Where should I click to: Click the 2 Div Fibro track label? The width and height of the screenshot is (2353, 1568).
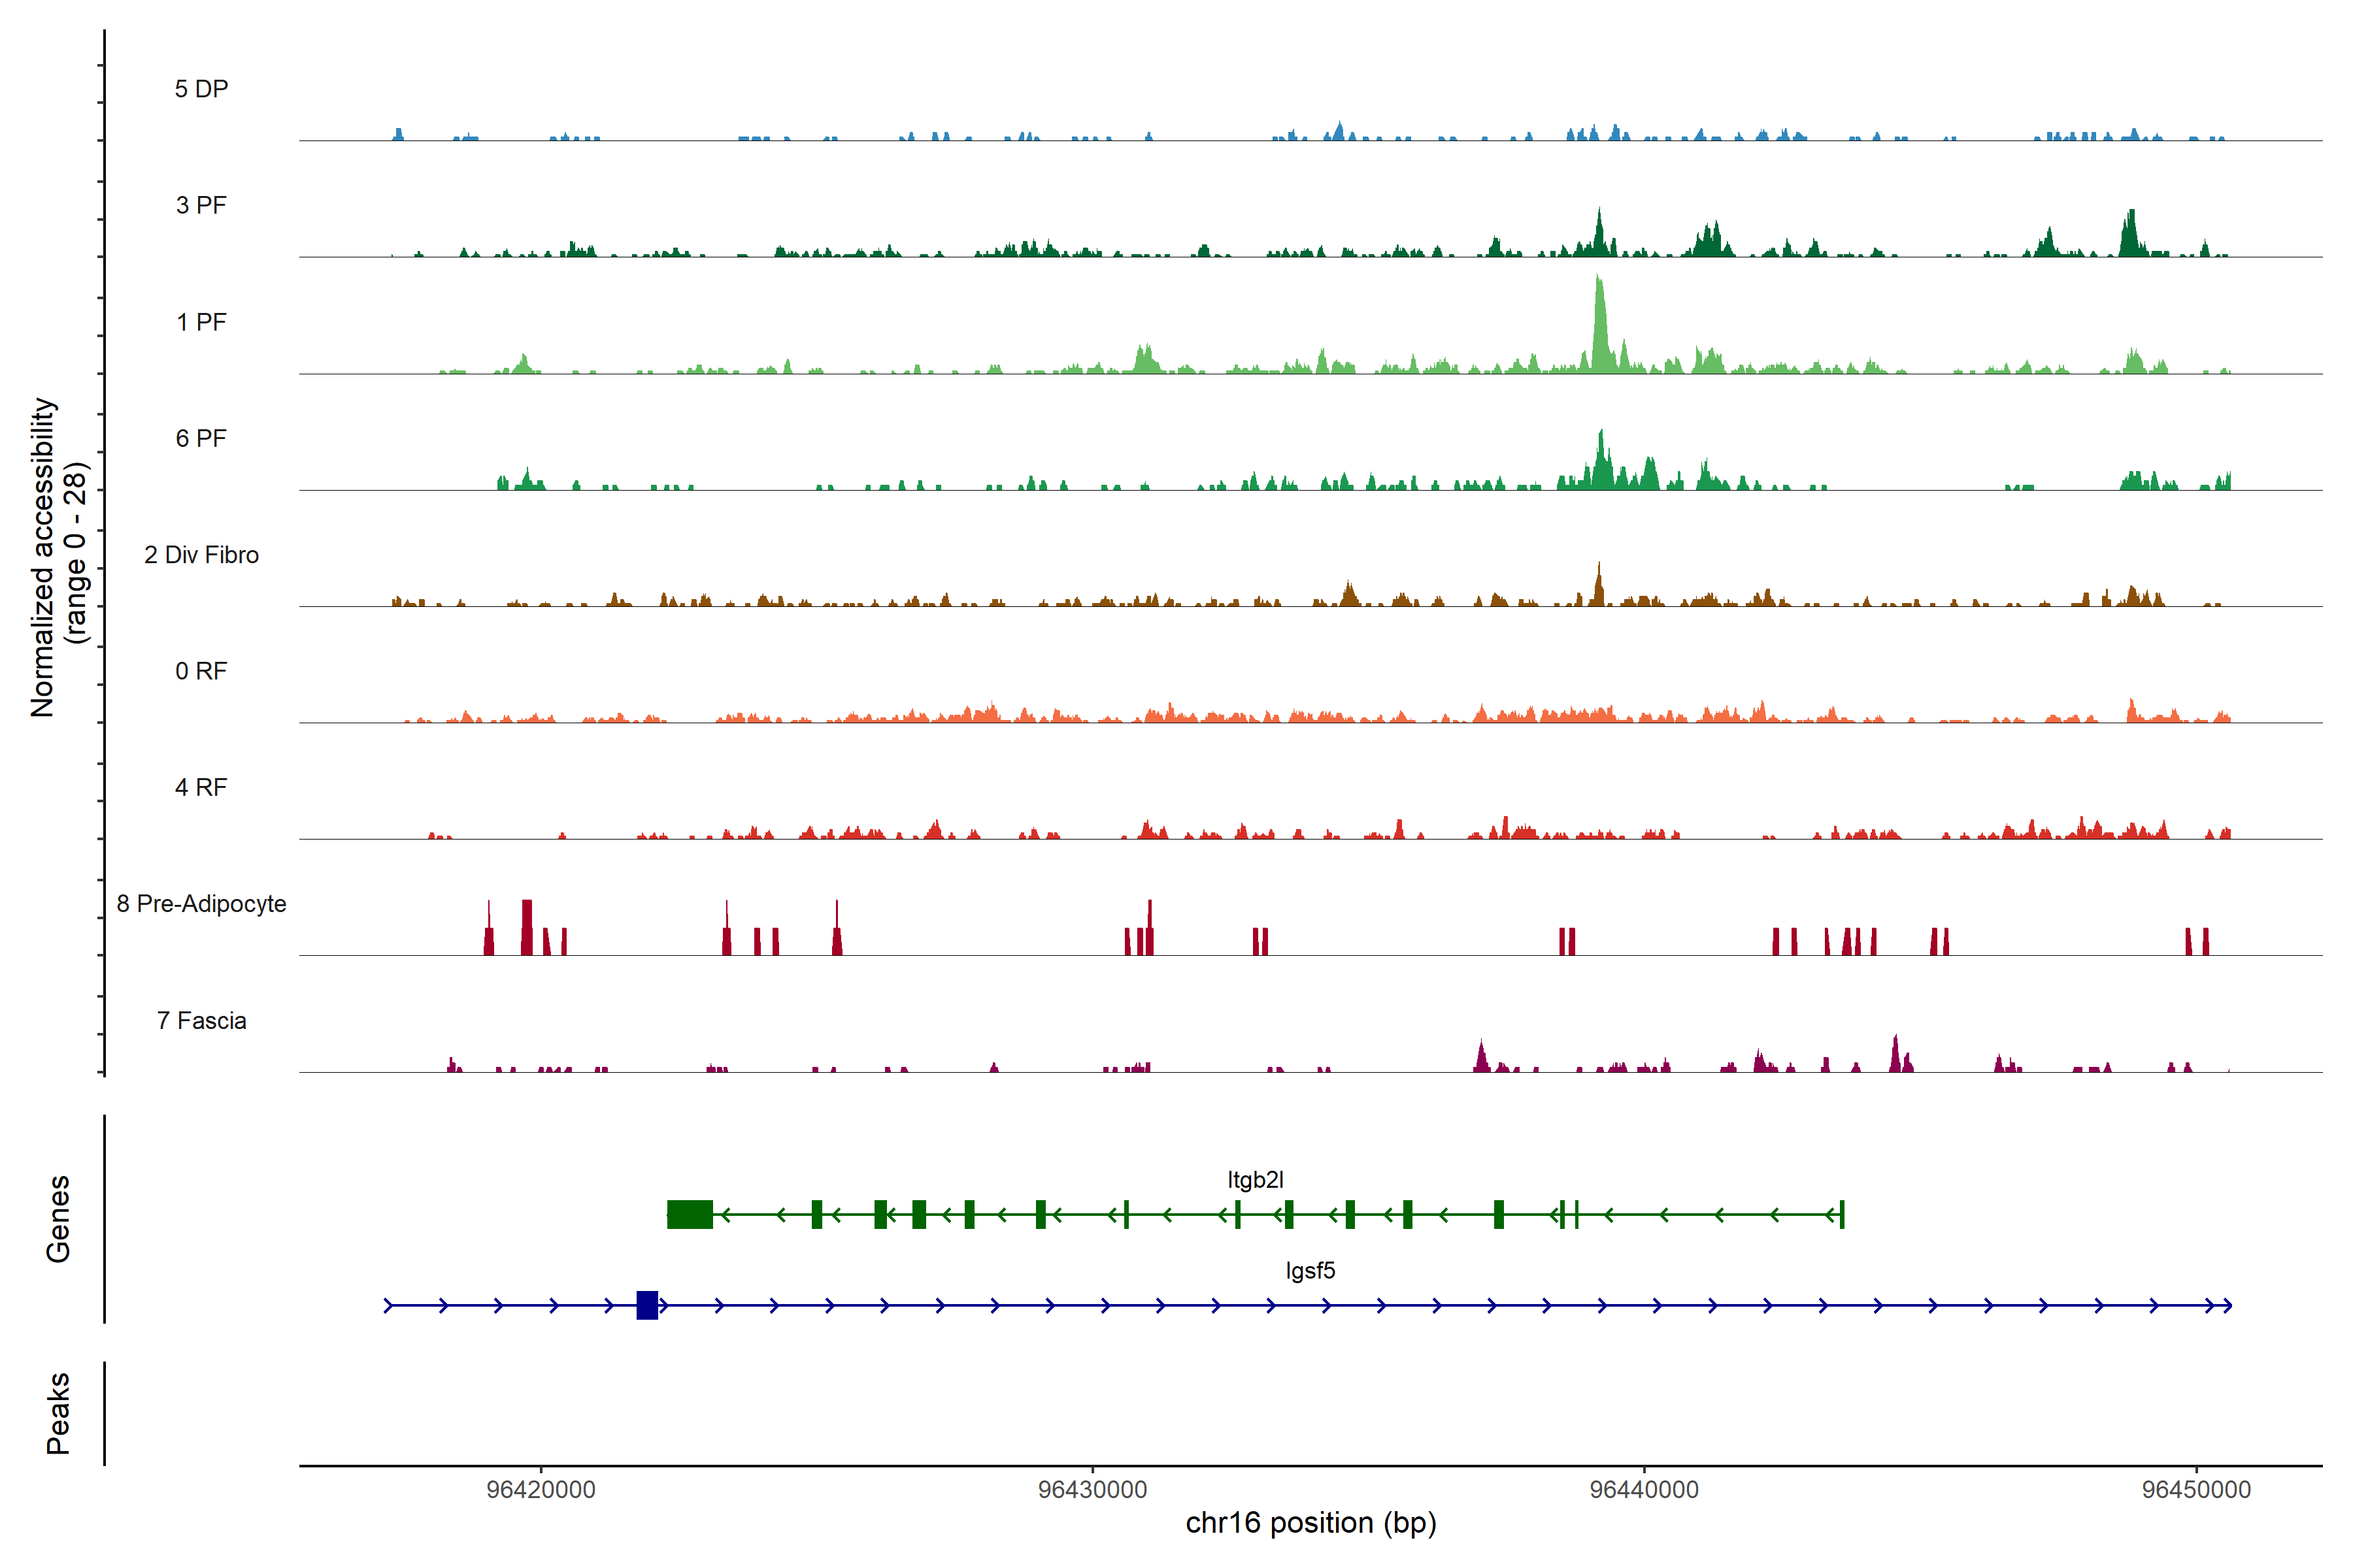coord(201,555)
